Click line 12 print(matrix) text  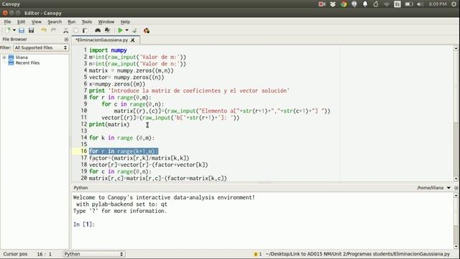[109, 124]
